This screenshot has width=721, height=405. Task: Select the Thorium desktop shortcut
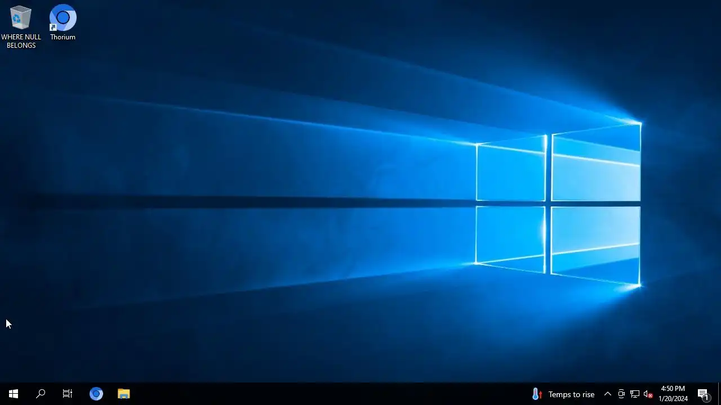pos(63,22)
